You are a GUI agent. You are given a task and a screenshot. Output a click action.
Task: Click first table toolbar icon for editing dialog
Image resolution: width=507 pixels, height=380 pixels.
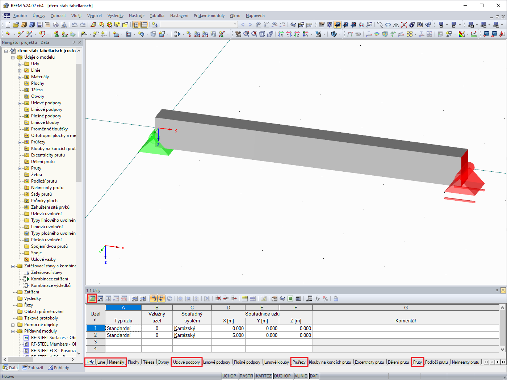[x=92, y=298]
